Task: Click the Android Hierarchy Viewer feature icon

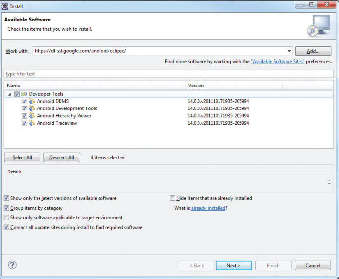Action: pos(32,116)
